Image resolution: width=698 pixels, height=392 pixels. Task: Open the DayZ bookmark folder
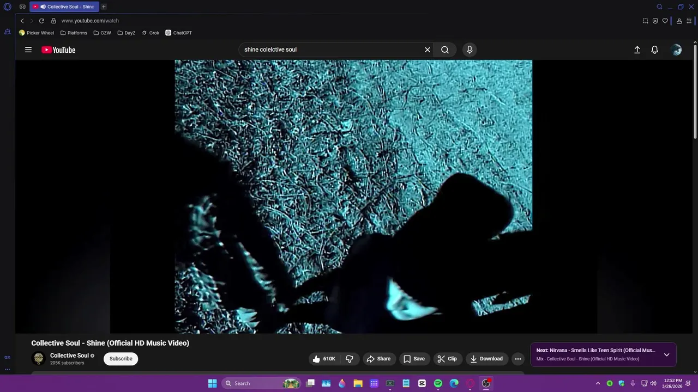pyautogui.click(x=127, y=33)
